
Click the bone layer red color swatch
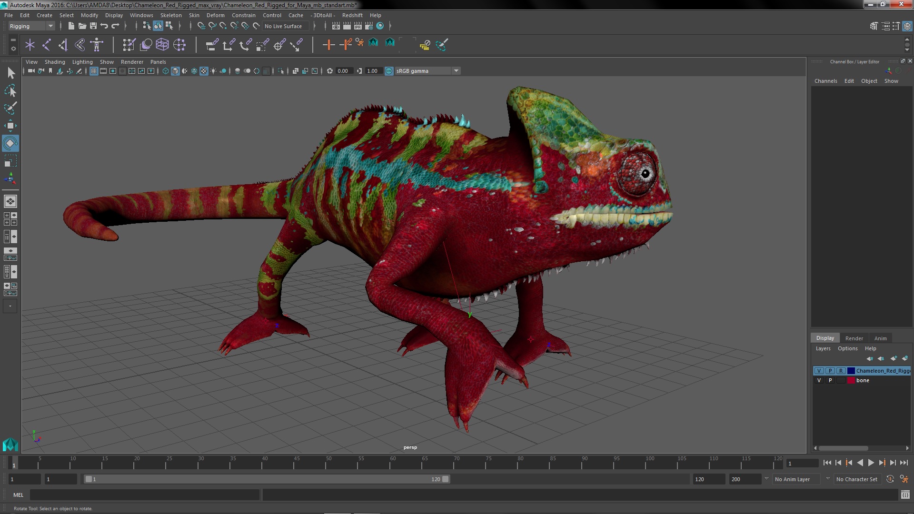point(851,380)
